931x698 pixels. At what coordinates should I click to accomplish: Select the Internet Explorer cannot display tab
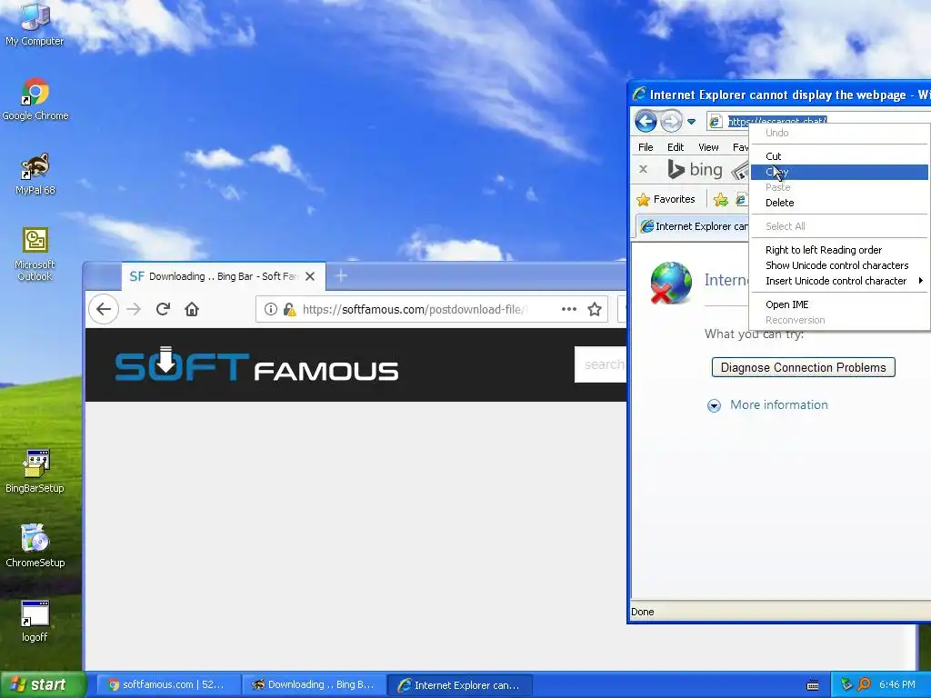click(692, 226)
